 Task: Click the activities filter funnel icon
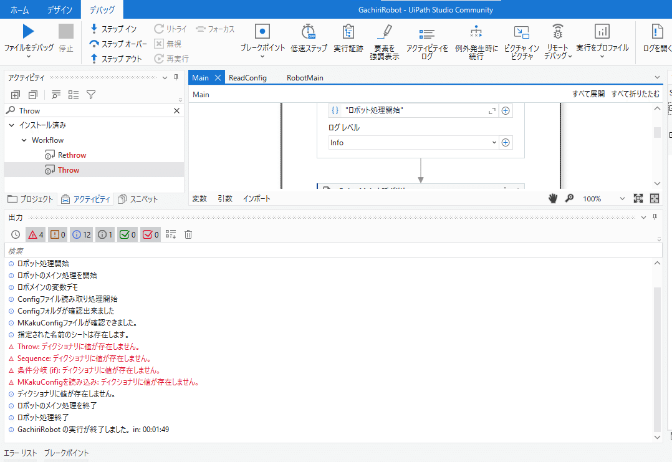pos(91,95)
